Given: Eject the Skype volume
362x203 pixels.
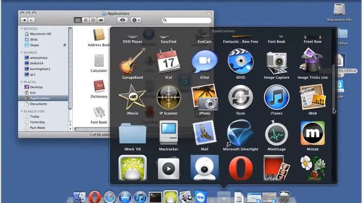Looking at the screenshot, I should coord(64,45).
